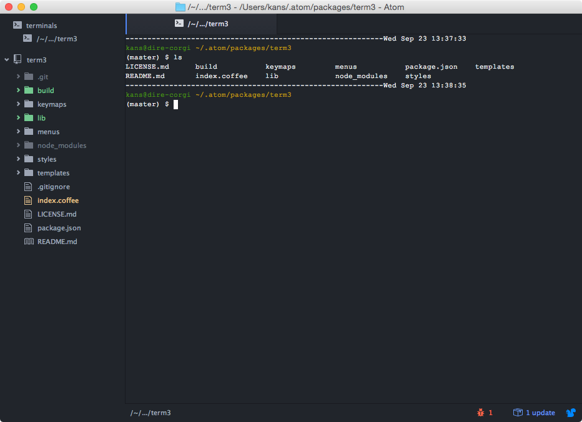The height and width of the screenshot is (422, 582).
Task: Expand the .git folder chevron
Action: pos(18,76)
